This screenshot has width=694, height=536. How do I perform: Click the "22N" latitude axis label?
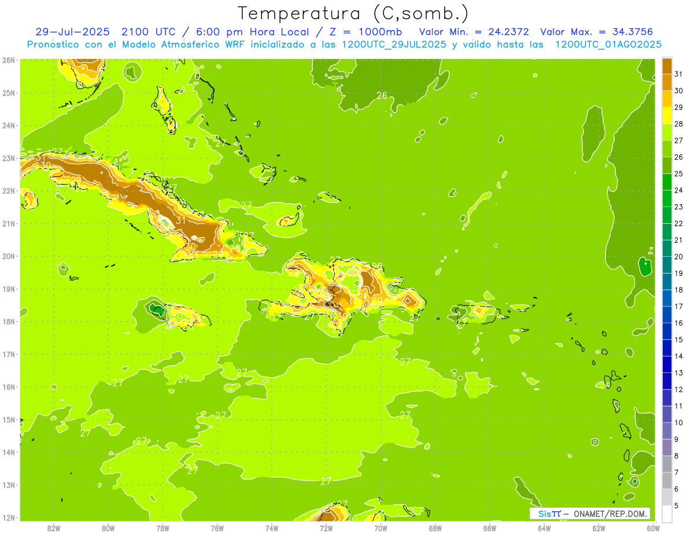point(9,191)
